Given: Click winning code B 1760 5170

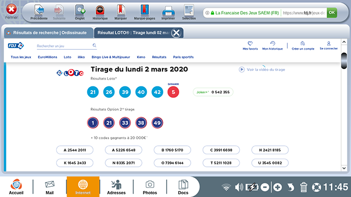Looking at the screenshot, I should (x=172, y=150).
